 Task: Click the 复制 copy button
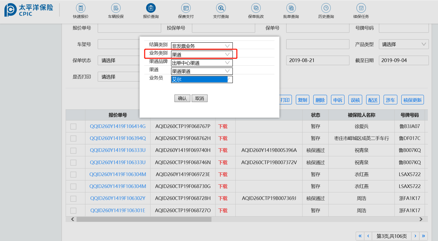(x=303, y=100)
